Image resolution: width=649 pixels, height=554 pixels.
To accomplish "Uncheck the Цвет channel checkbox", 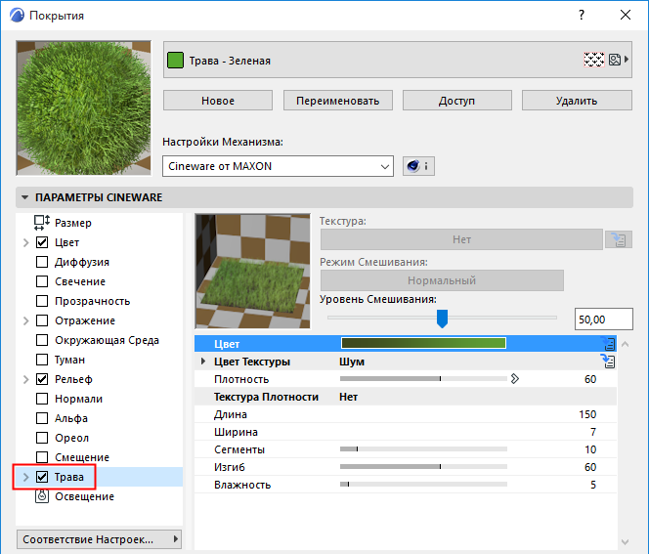I will point(42,242).
